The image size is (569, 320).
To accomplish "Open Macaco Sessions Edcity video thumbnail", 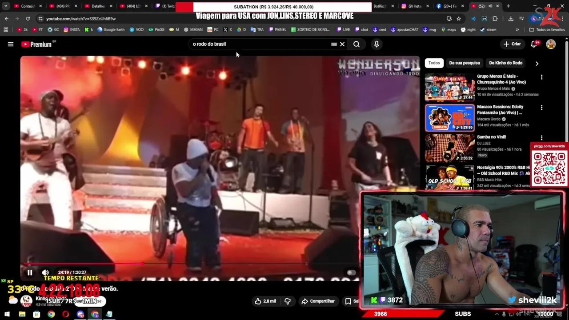I will coord(449,118).
